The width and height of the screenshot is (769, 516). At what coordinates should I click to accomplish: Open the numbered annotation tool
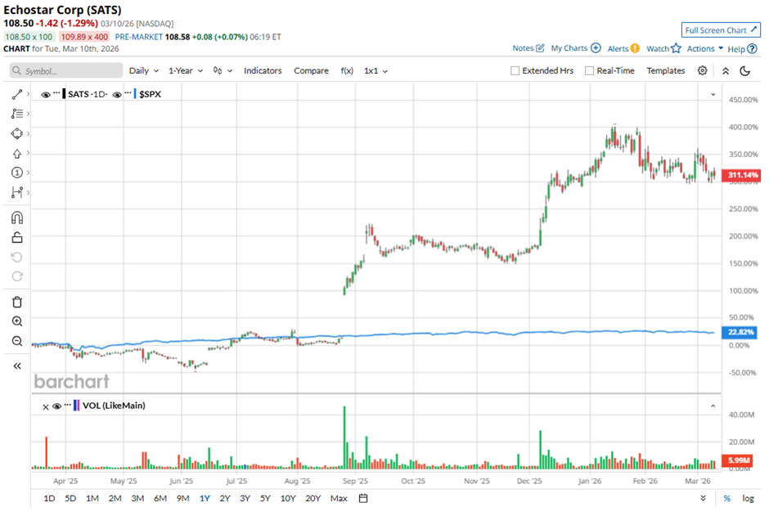click(17, 173)
